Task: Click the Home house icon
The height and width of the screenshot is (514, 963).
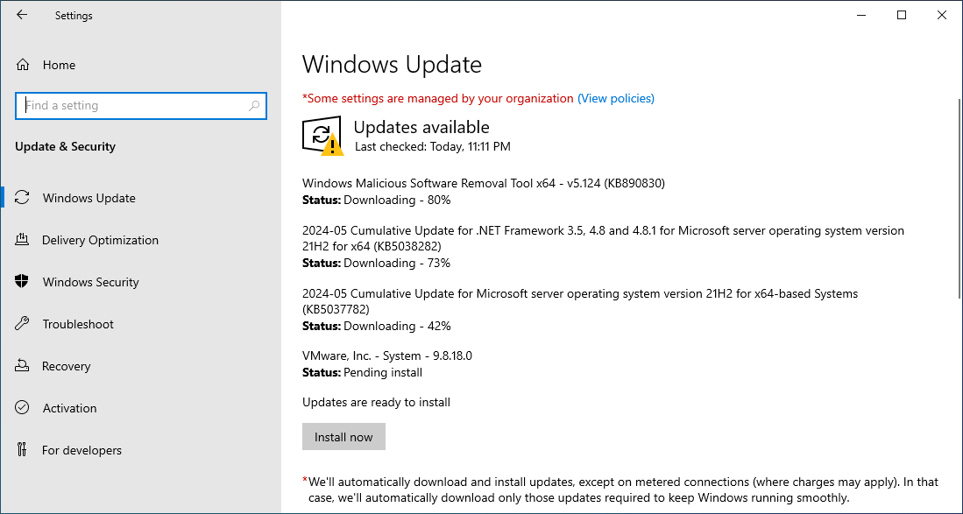Action: tap(24, 65)
